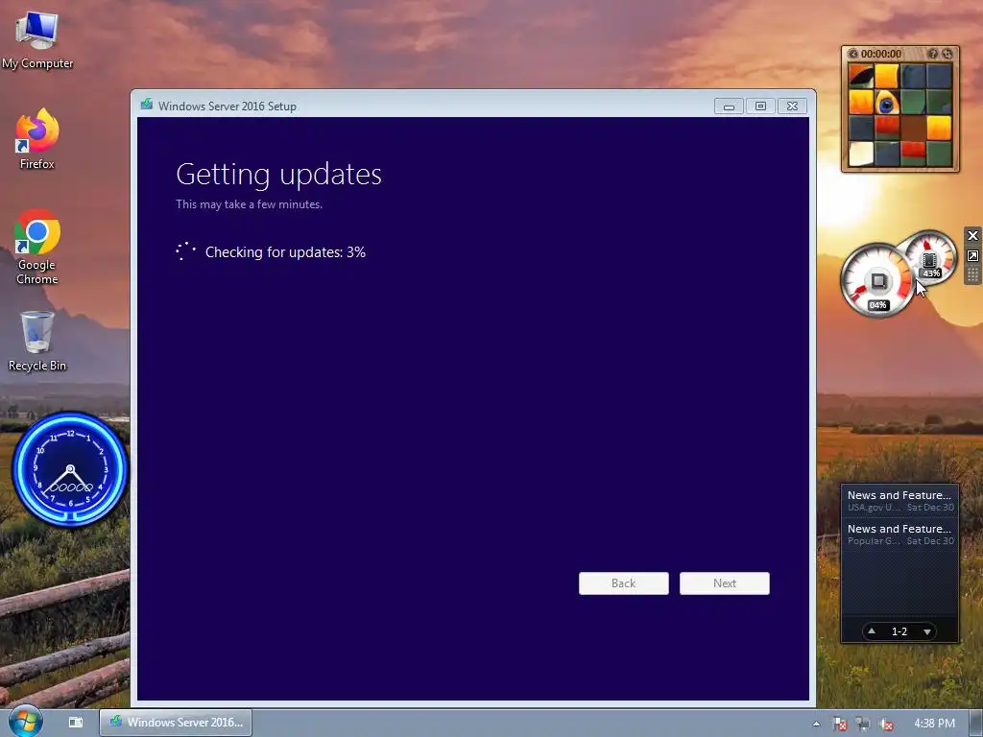Click the network tray icon
Screen dimensions: 983x737
pos(863,724)
